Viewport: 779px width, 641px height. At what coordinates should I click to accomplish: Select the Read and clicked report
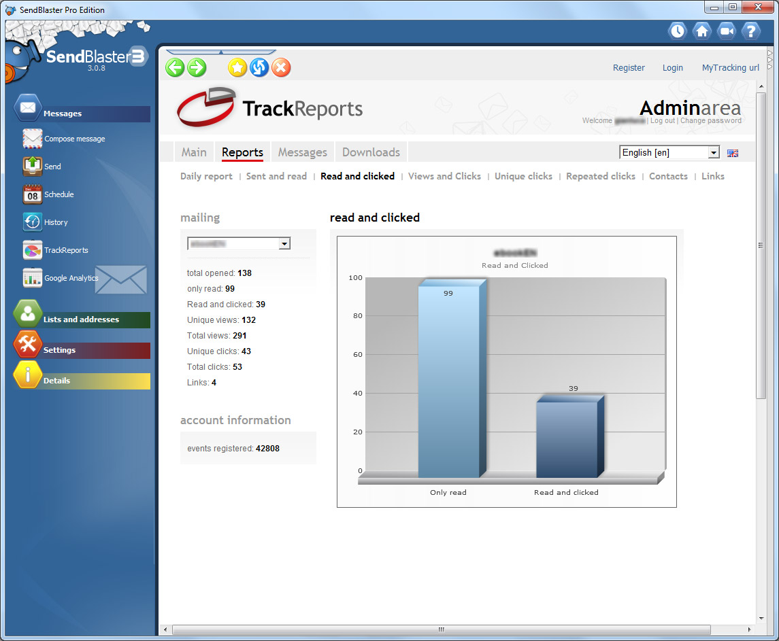click(x=357, y=176)
